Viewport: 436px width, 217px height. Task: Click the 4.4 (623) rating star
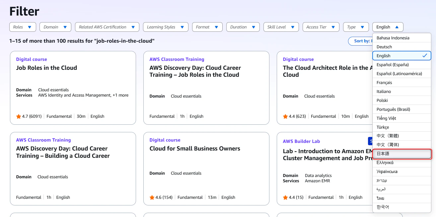coord(285,116)
